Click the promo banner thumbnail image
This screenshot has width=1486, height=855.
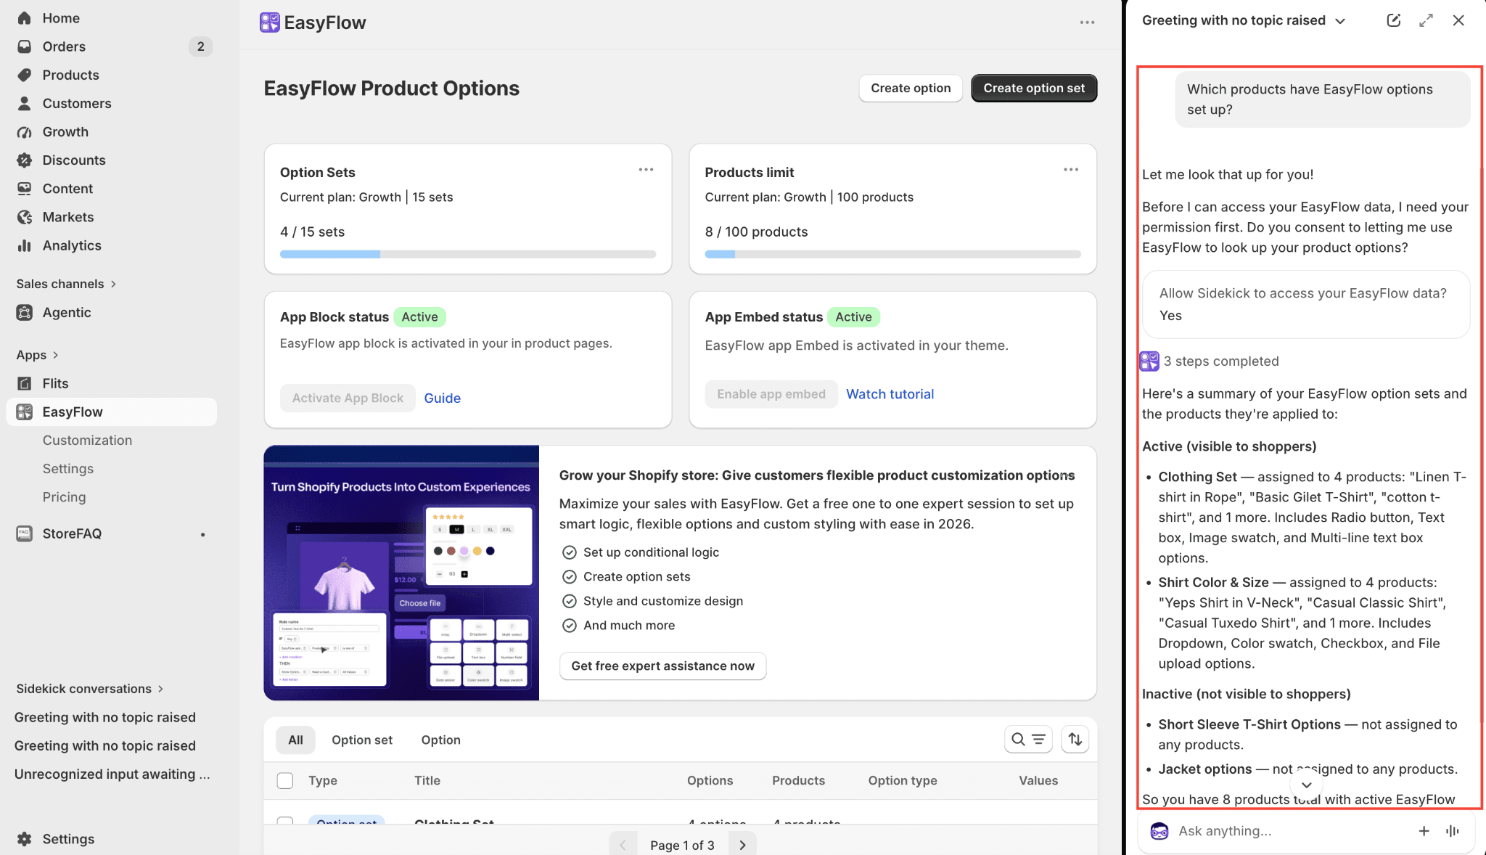[401, 573]
